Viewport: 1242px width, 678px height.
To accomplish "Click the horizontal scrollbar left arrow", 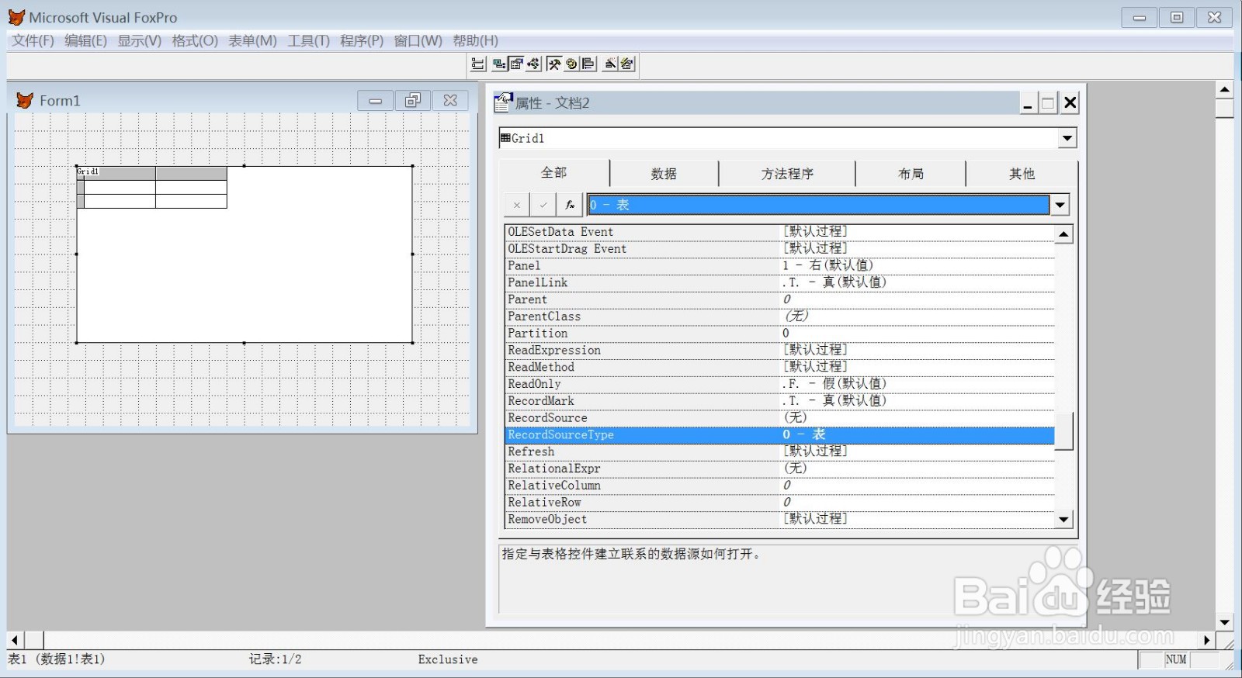I will (x=15, y=640).
